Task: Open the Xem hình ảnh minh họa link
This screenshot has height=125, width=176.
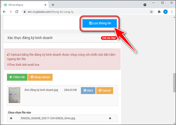Action: (23, 64)
